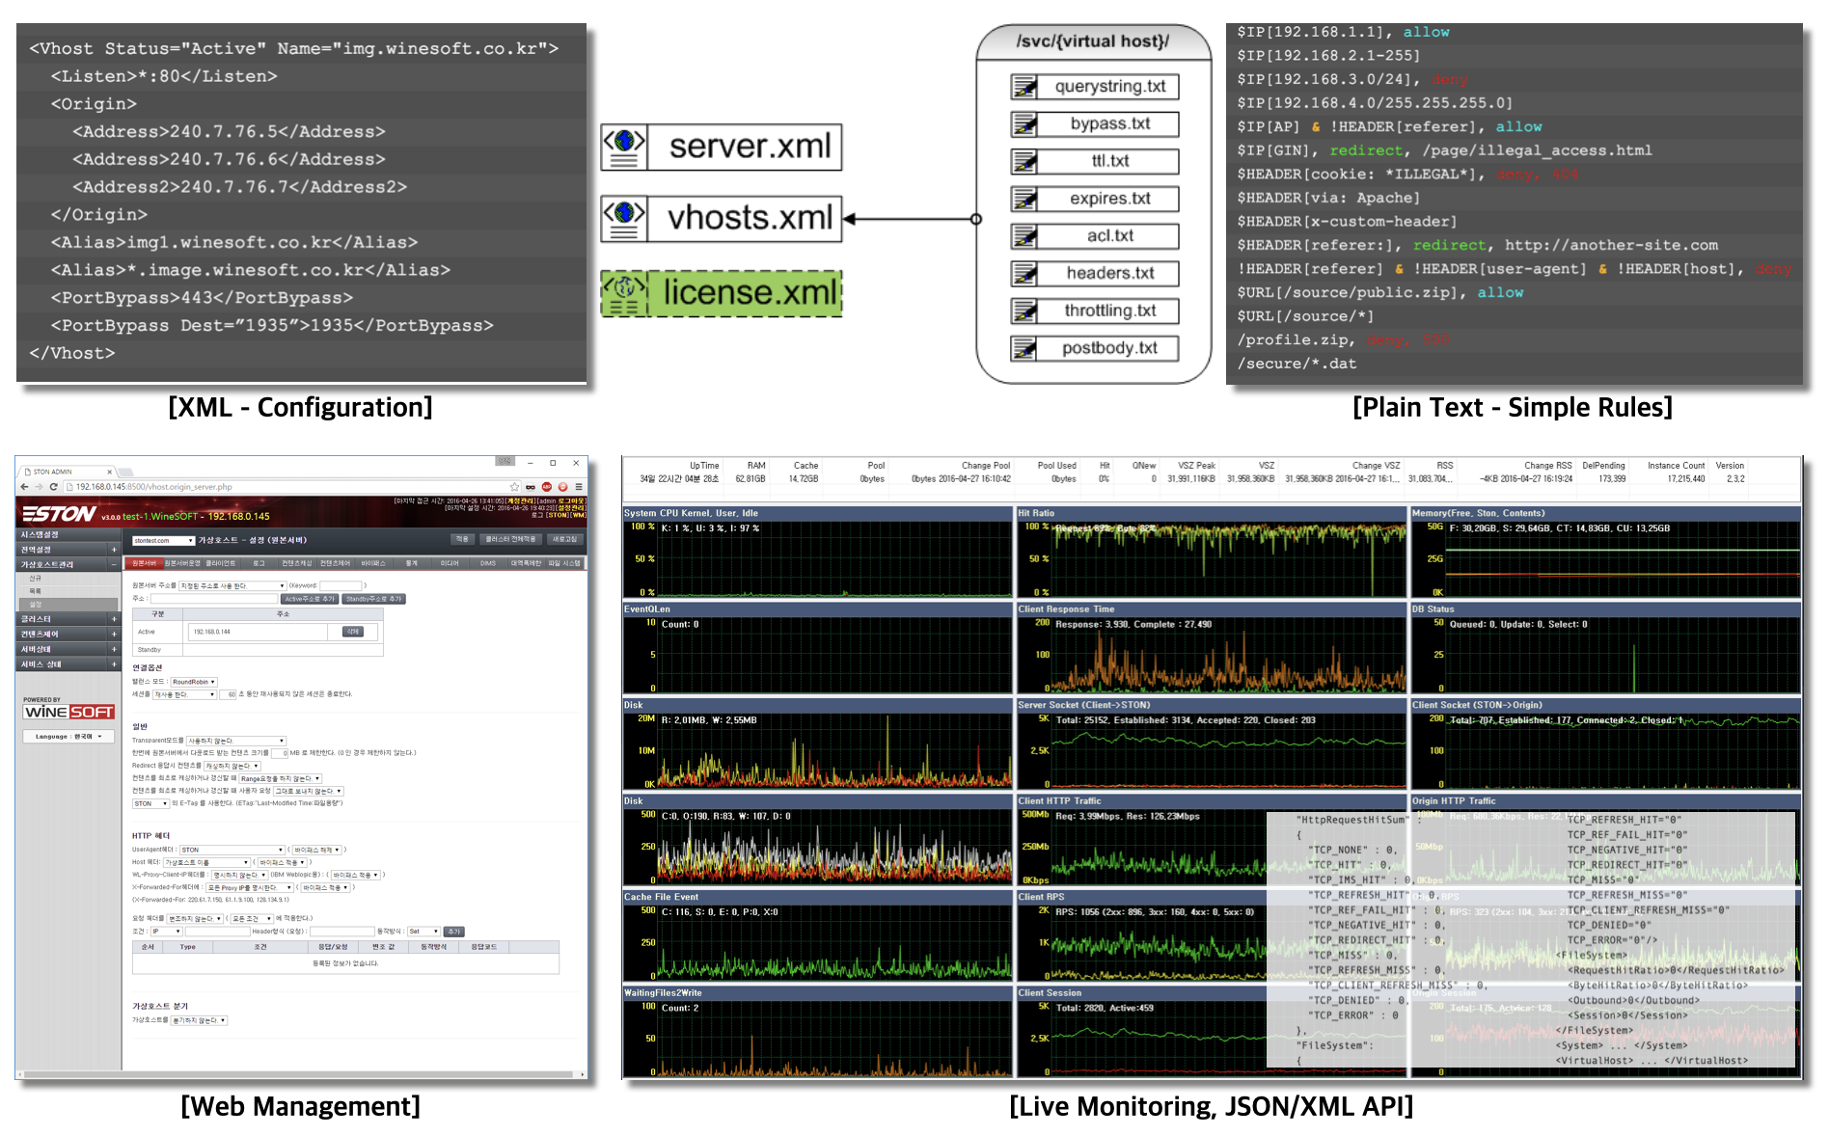Switch to the 로그 tab
The image size is (1829, 1136).
coord(259,563)
